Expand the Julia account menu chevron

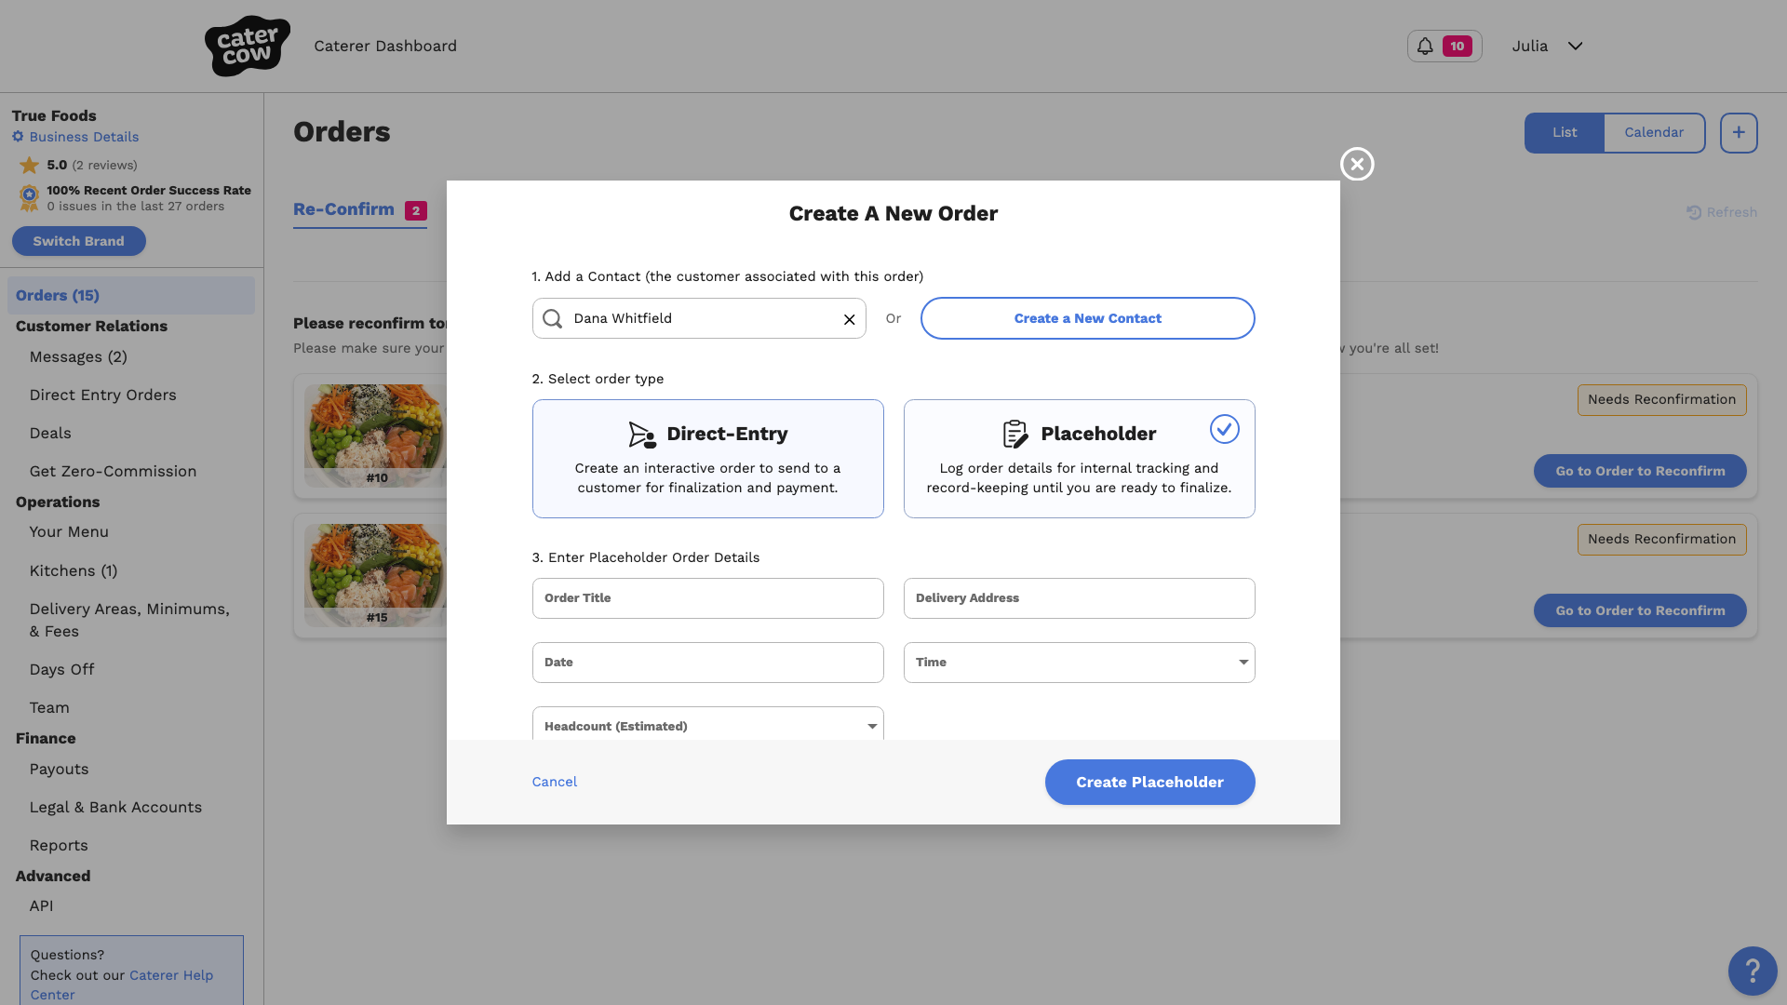[1575, 46]
